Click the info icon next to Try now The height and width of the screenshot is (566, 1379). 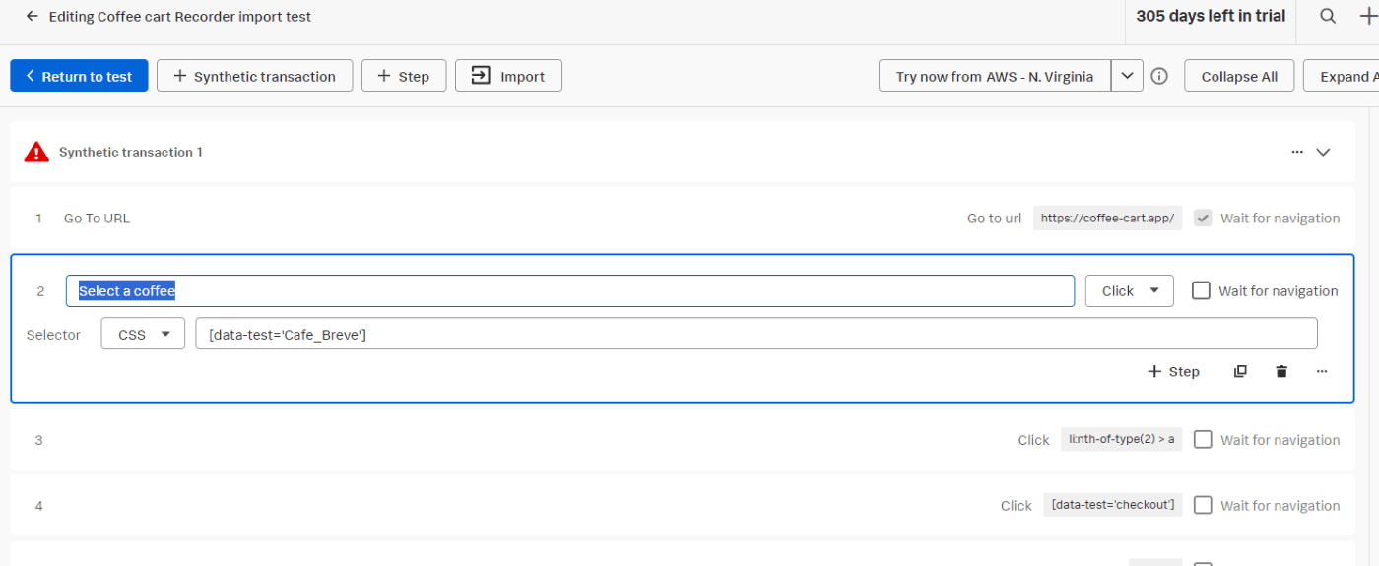point(1159,76)
